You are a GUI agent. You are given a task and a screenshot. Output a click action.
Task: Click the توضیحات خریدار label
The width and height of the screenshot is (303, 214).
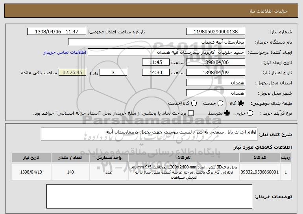tap(273, 197)
